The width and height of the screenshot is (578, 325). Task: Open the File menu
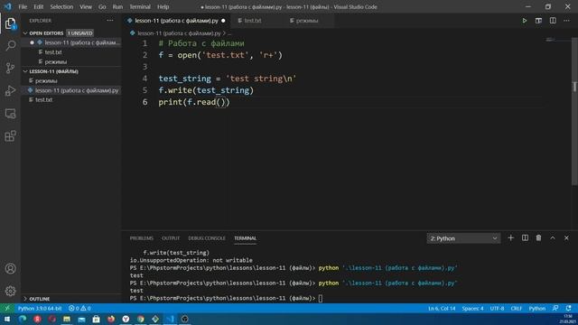[23, 6]
